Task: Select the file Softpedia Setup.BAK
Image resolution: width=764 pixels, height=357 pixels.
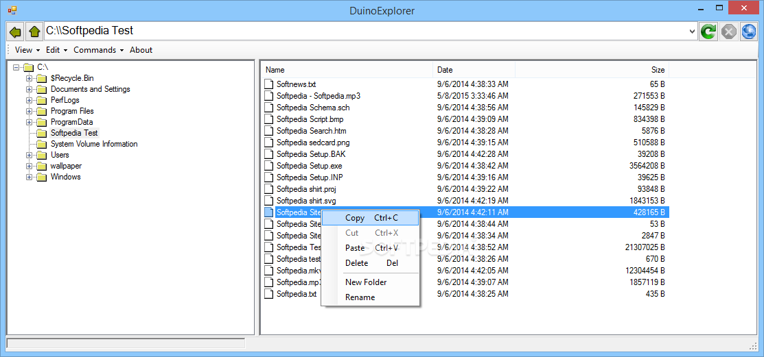Action: (311, 154)
